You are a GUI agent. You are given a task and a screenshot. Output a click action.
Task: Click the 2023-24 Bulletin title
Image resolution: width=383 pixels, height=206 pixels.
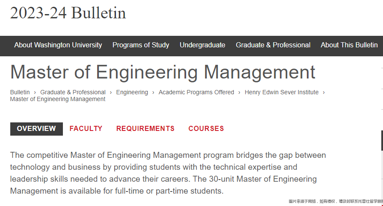(68, 13)
